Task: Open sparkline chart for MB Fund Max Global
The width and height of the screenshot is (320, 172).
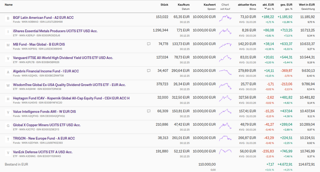Action: 225,45
